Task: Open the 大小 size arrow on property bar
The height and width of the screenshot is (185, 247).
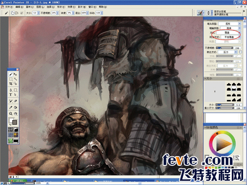Action: 38,13
